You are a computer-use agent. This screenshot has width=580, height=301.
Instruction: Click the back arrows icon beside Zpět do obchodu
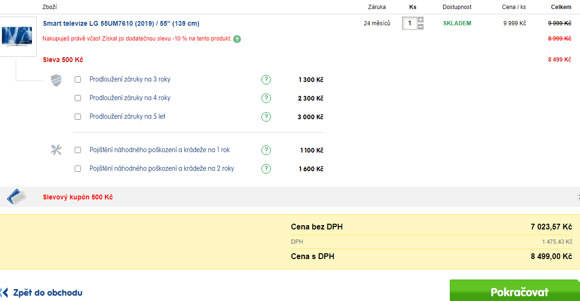4,292
